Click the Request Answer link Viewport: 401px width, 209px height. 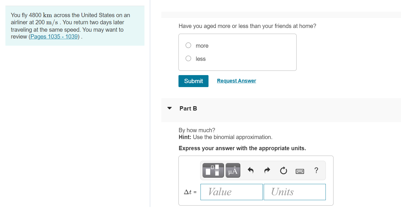point(237,81)
